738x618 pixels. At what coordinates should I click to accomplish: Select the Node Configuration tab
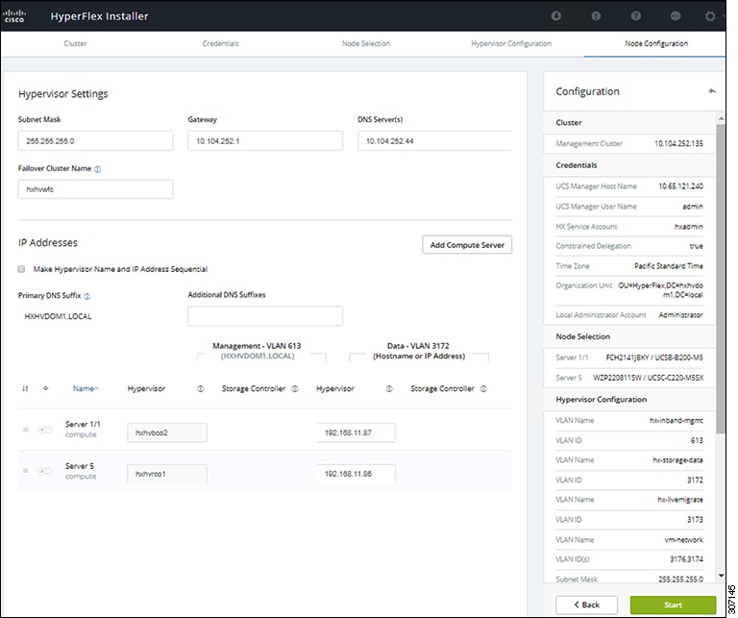(x=656, y=43)
